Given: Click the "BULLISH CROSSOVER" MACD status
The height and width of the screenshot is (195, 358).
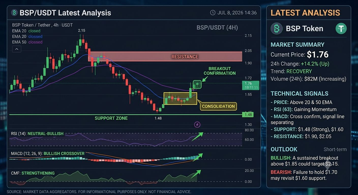Looking at the screenshot, I should coord(64,154).
